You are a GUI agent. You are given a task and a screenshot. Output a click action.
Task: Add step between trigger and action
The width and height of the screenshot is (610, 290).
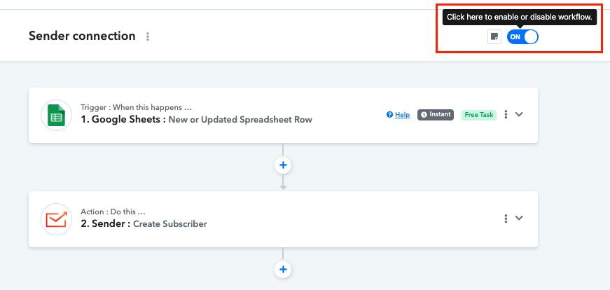pyautogui.click(x=283, y=165)
